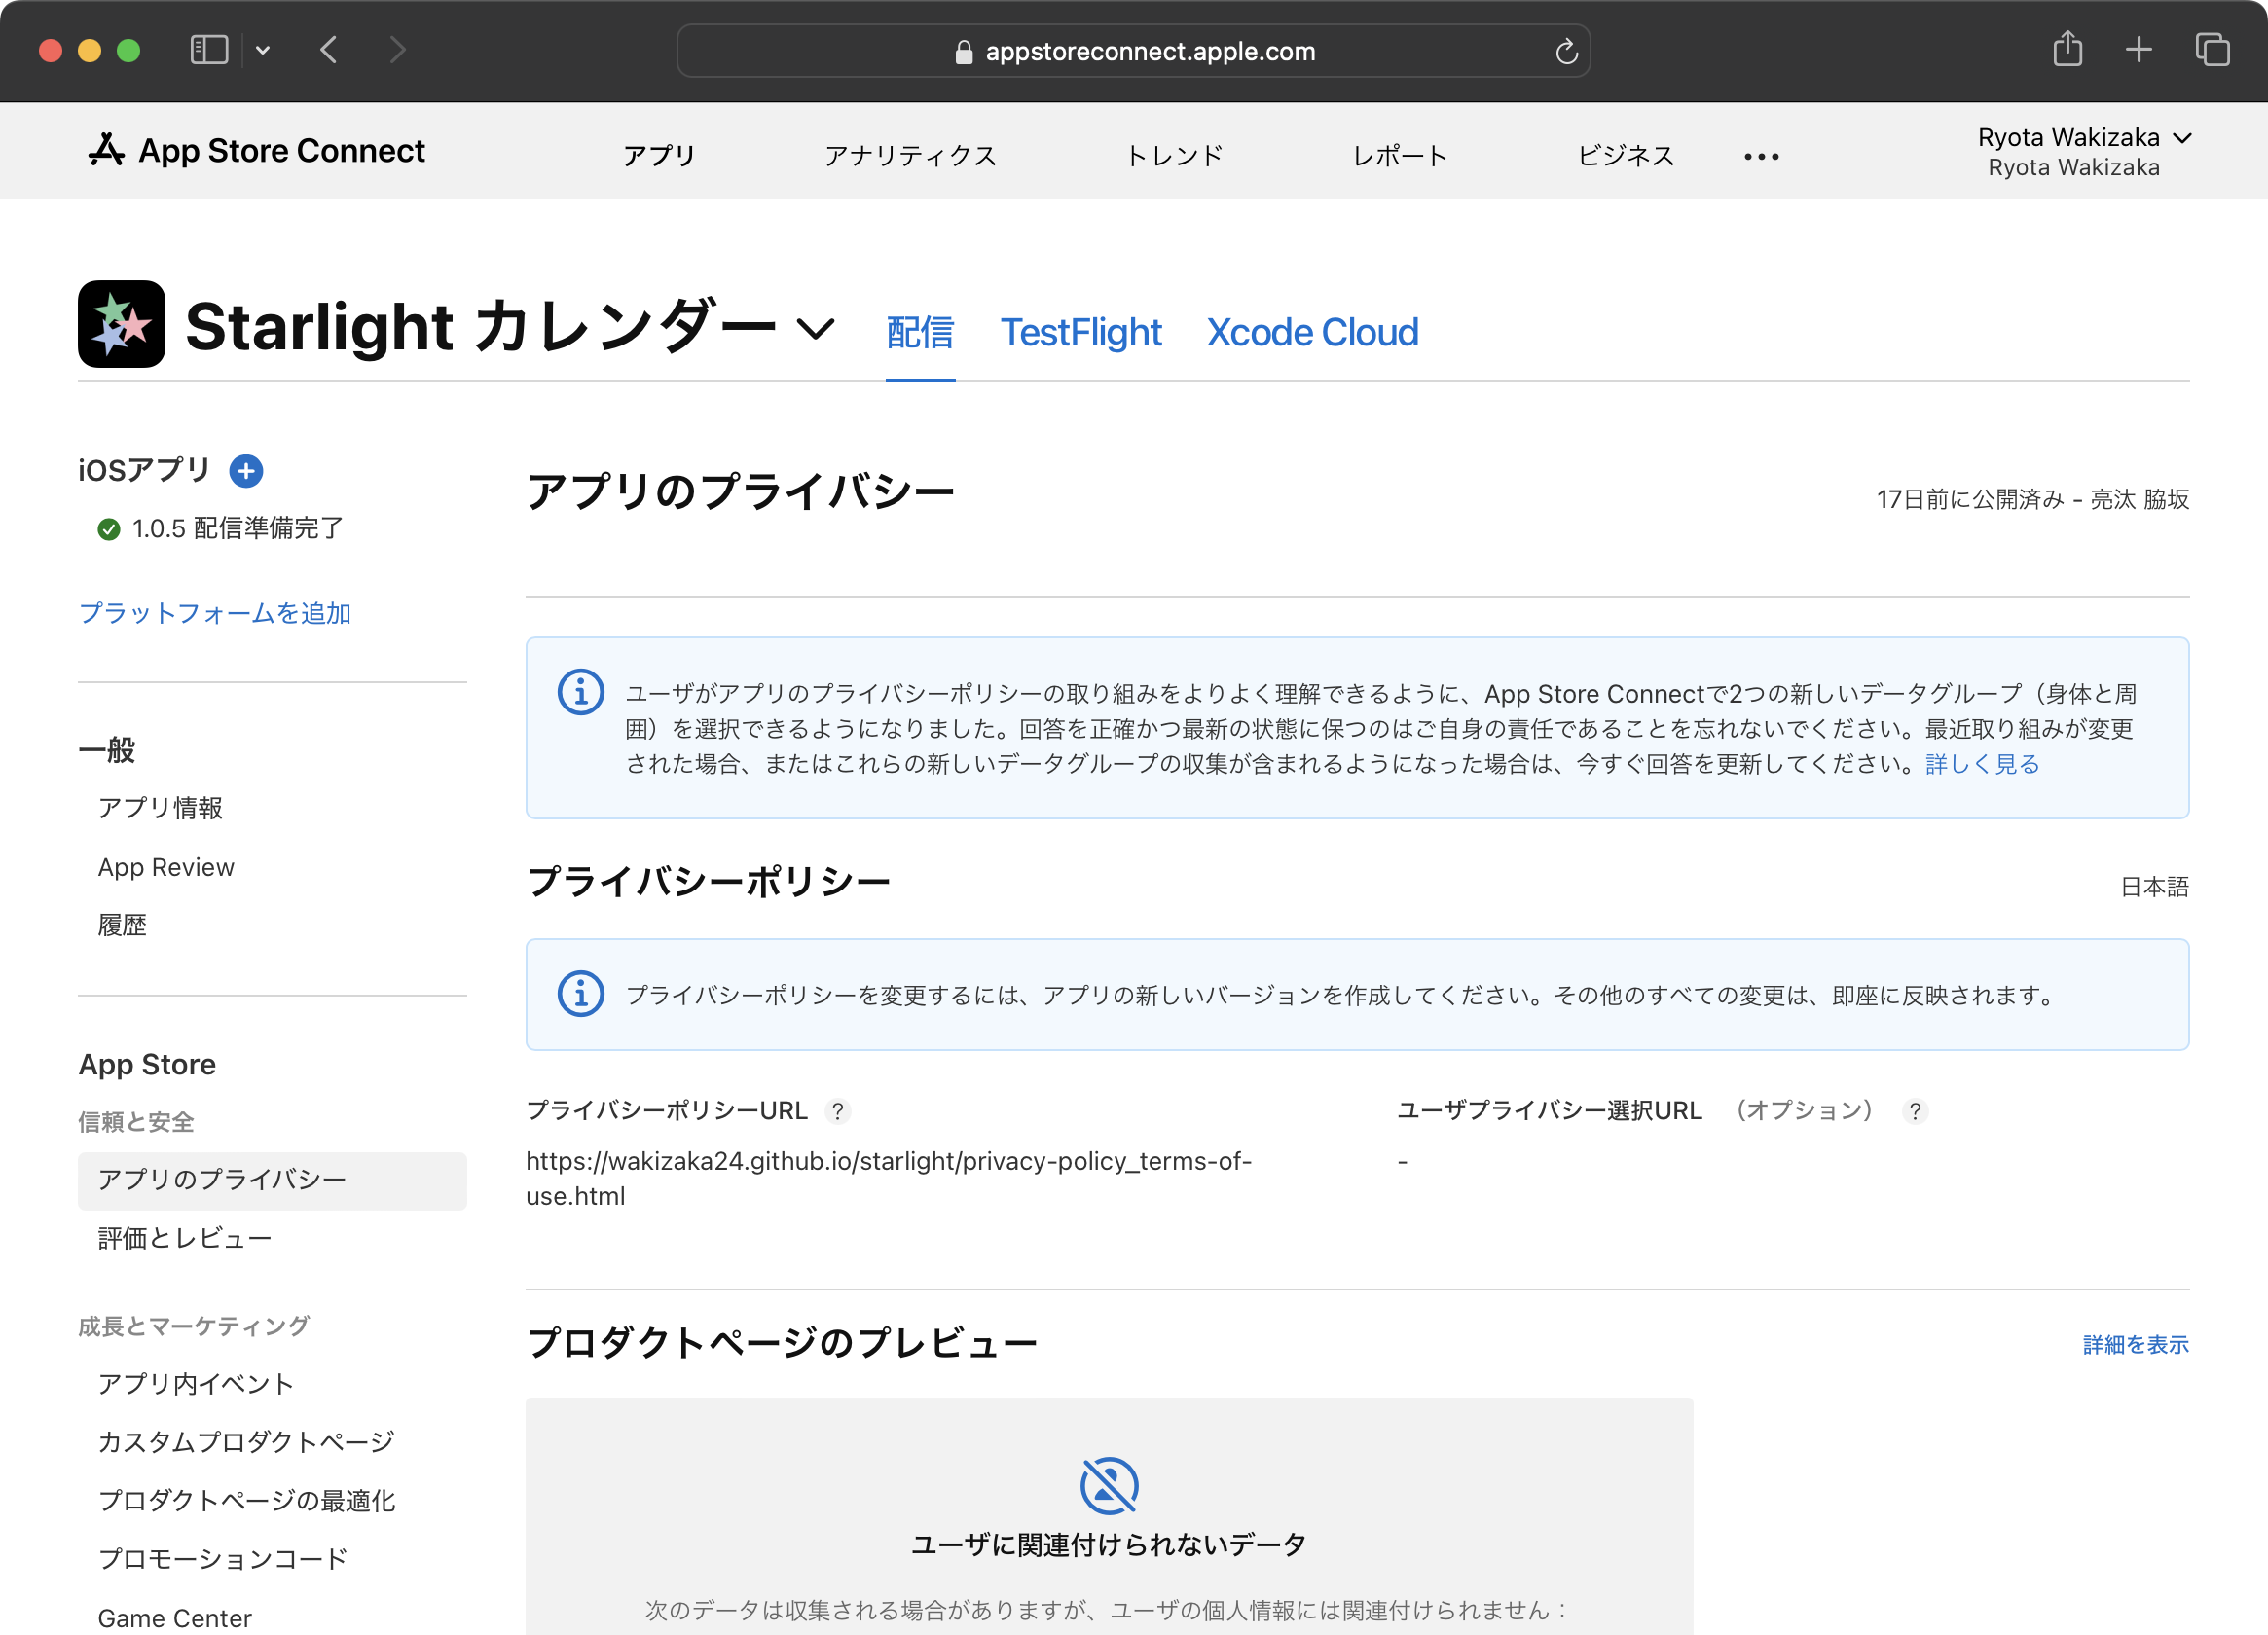
Task: Expand the sidebar options chevron in toolbar
Action: click(x=263, y=50)
